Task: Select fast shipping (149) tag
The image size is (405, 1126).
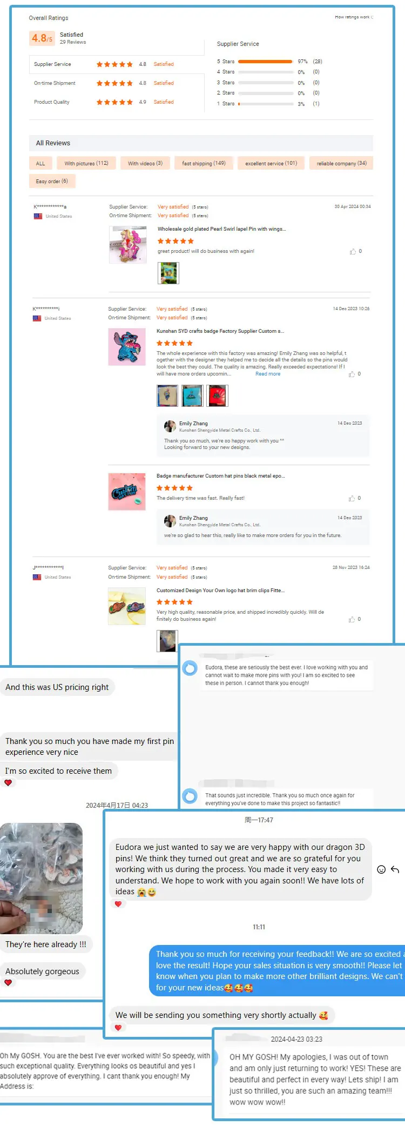Action: 204,163
